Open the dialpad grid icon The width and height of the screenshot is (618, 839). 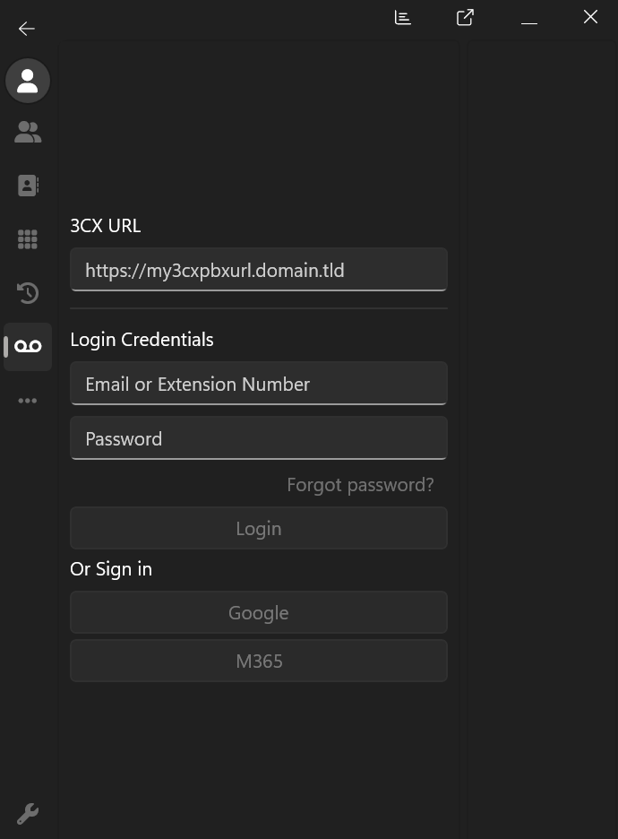28,239
